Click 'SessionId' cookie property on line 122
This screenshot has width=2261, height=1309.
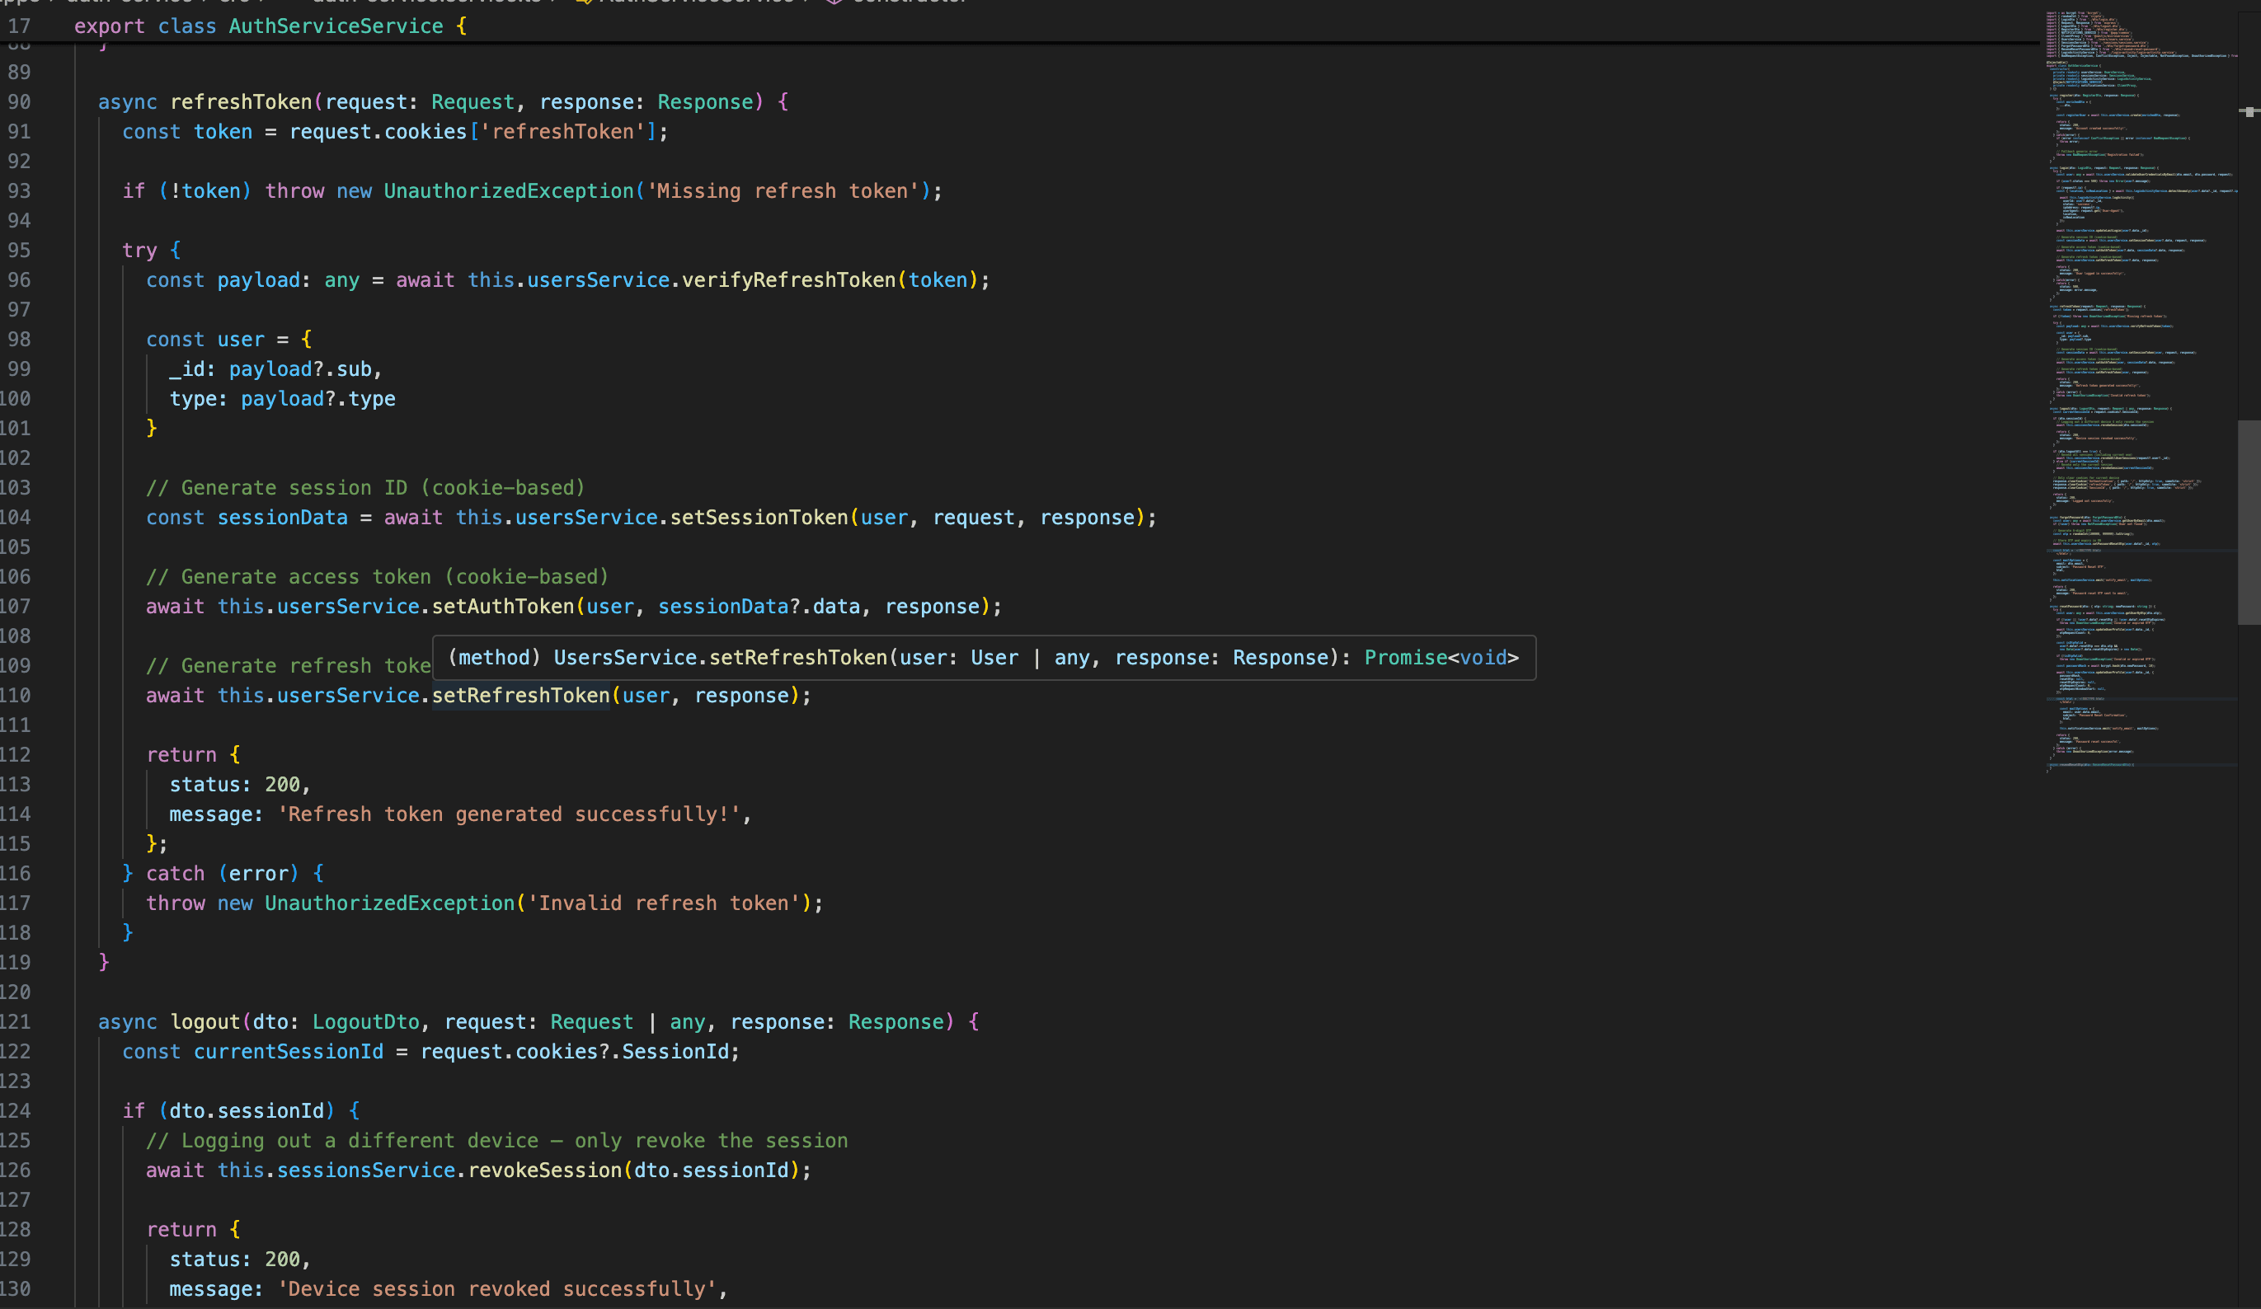coord(675,1052)
